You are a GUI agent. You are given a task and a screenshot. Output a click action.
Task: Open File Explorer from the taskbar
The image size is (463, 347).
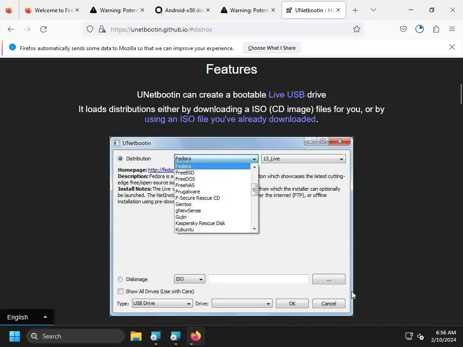click(136, 336)
